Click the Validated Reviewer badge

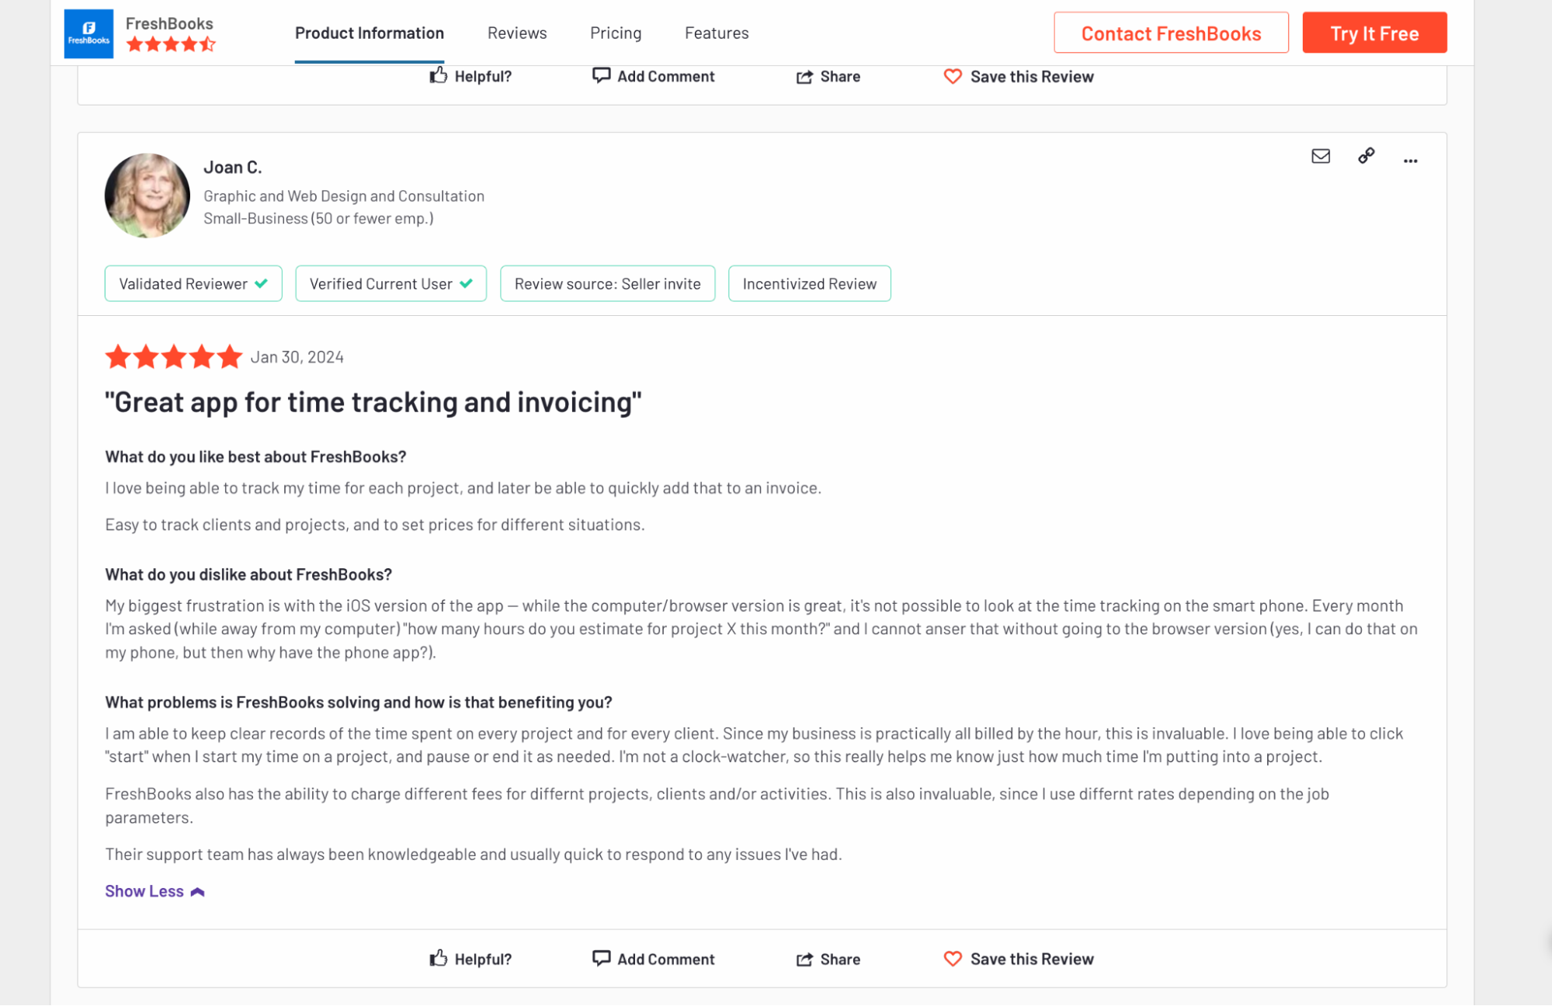193,283
